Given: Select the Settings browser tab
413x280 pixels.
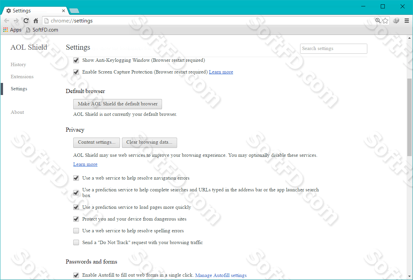Looking at the screenshot, I should coord(35,11).
